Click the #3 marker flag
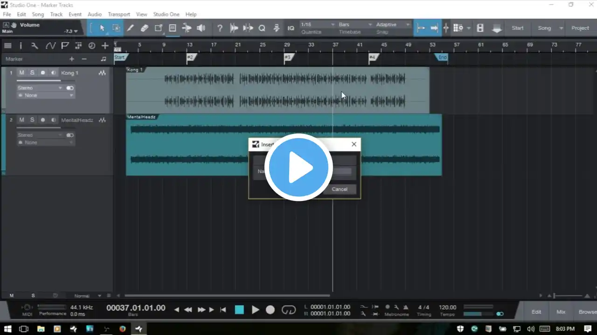This screenshot has height=335, width=597. point(289,58)
